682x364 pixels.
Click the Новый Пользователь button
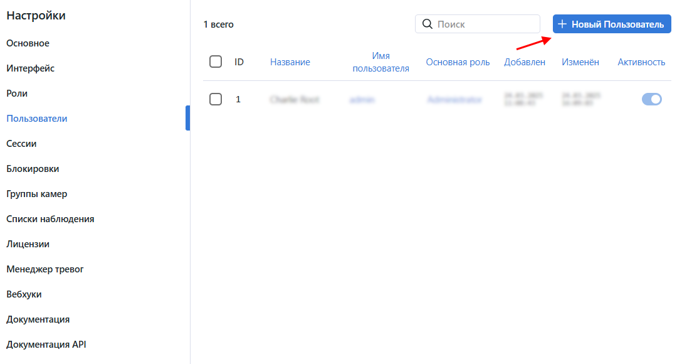[x=611, y=23]
